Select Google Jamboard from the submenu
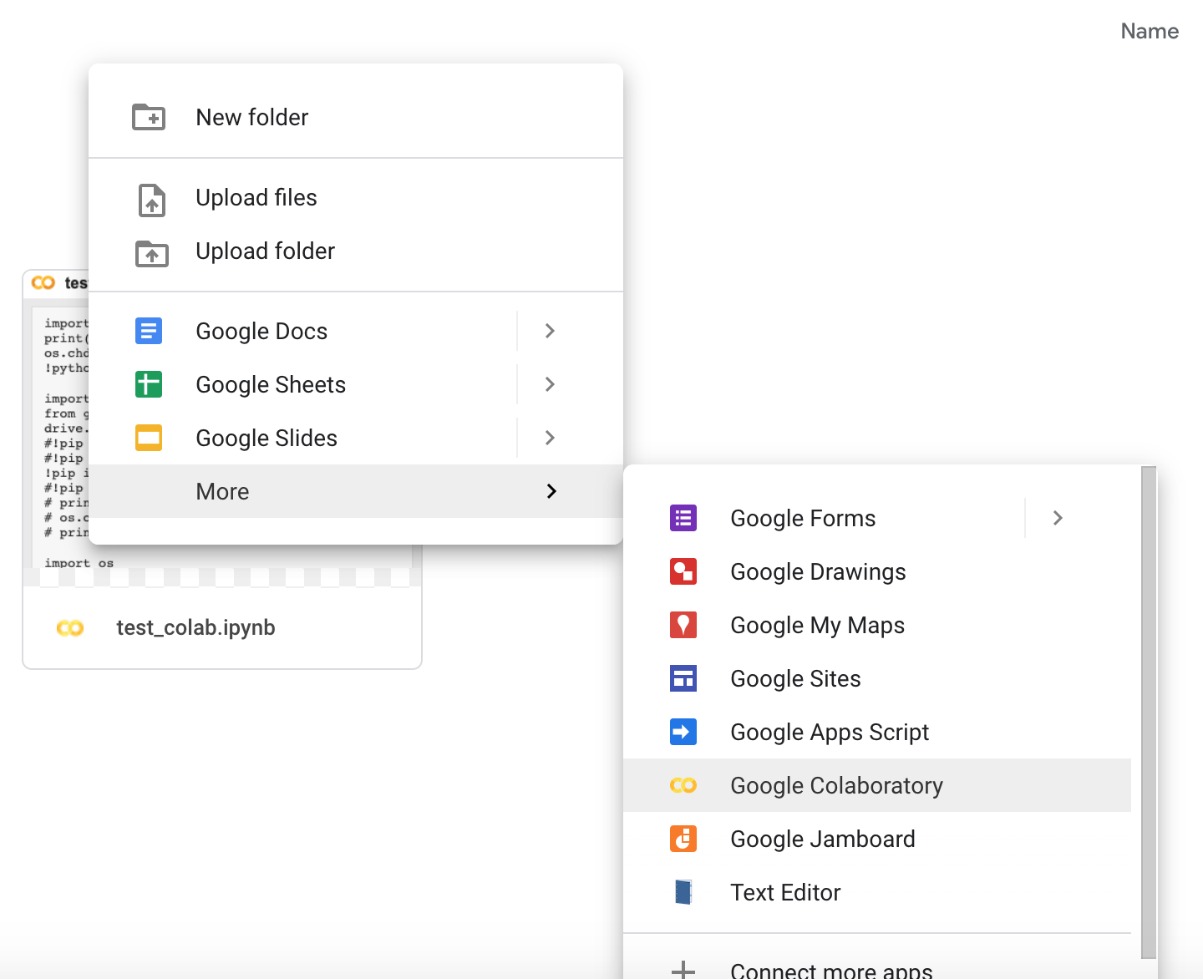 [x=877, y=839]
